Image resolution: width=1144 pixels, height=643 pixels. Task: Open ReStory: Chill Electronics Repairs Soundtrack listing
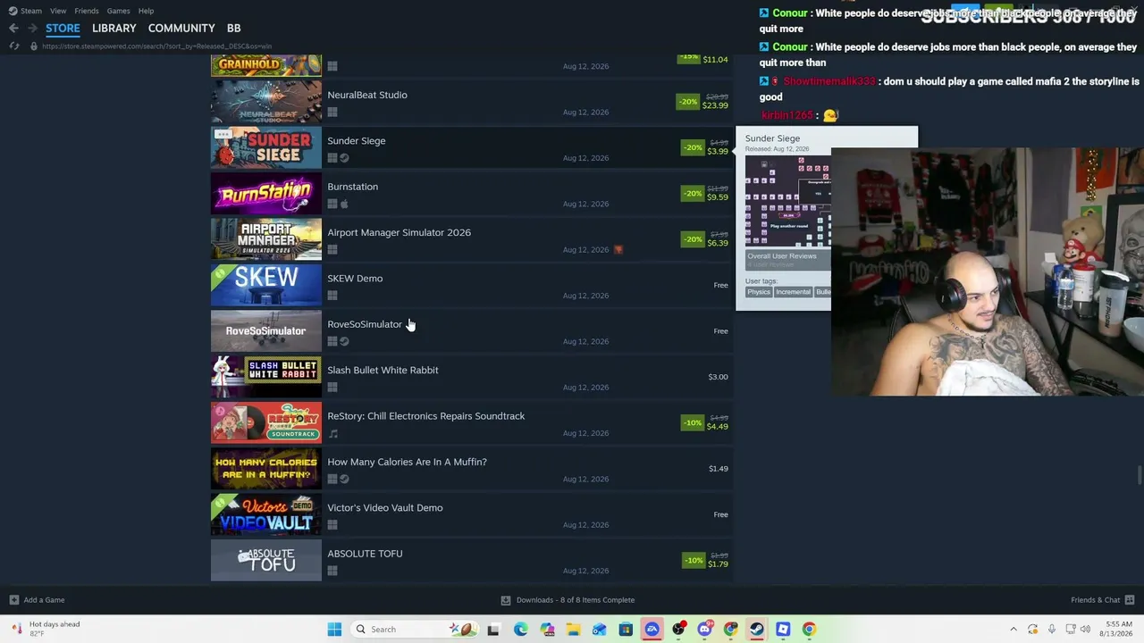472,423
